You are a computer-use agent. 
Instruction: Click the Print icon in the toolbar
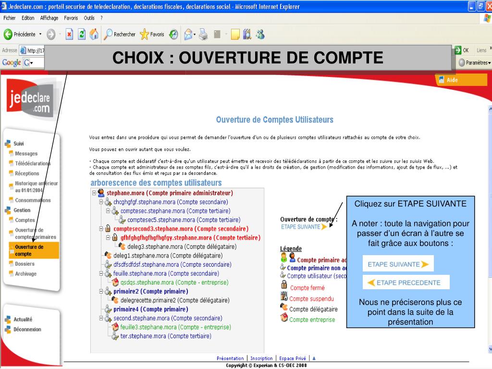click(x=203, y=34)
